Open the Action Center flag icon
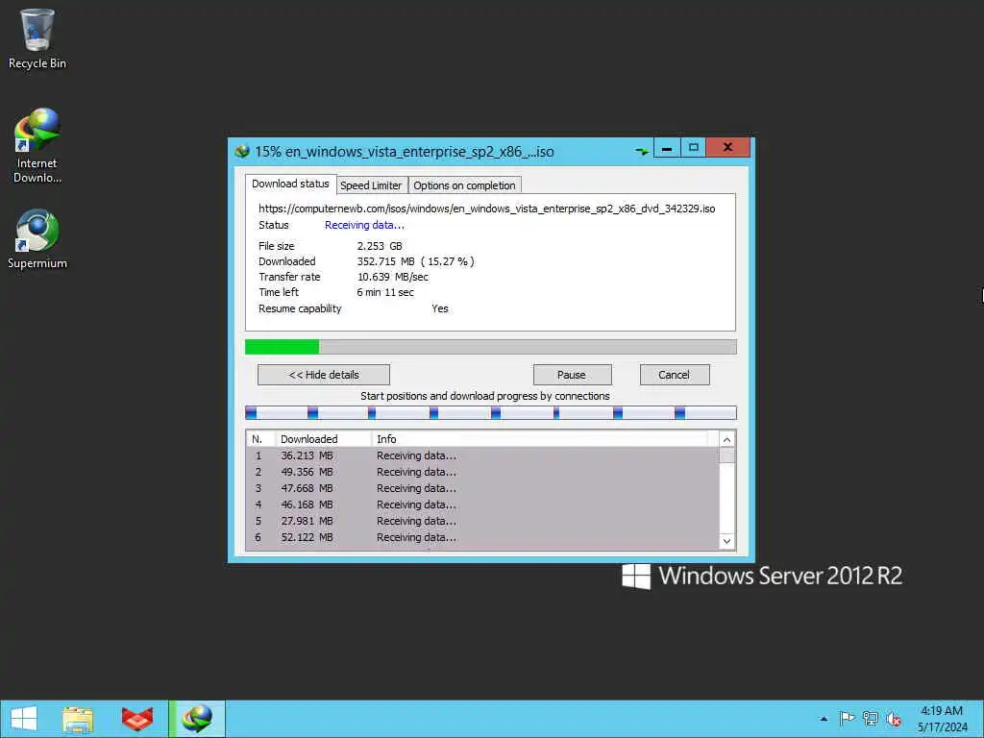The width and height of the screenshot is (984, 738). 847,719
